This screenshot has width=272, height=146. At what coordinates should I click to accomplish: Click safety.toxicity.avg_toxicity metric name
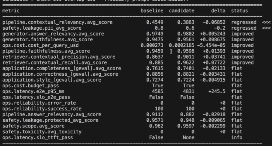click(42, 132)
